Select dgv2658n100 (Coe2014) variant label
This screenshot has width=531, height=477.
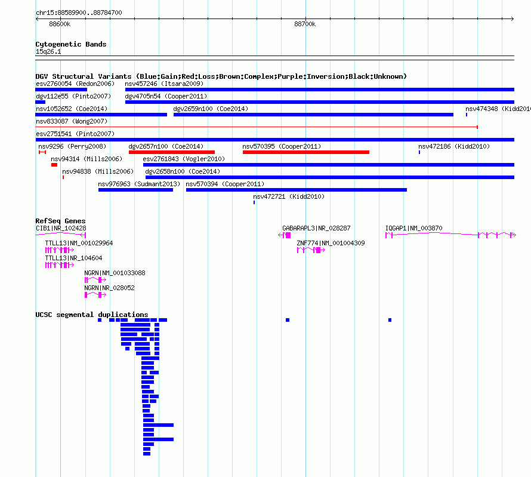tap(183, 171)
